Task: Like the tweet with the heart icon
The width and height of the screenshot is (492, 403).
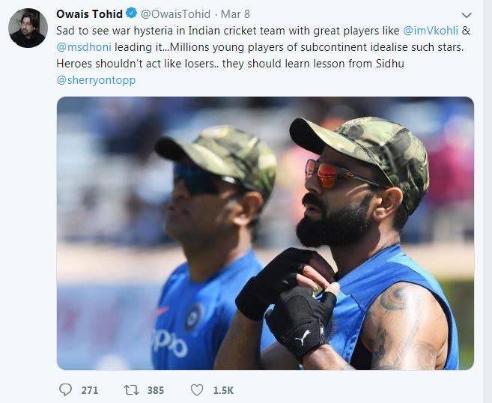Action: [197, 390]
